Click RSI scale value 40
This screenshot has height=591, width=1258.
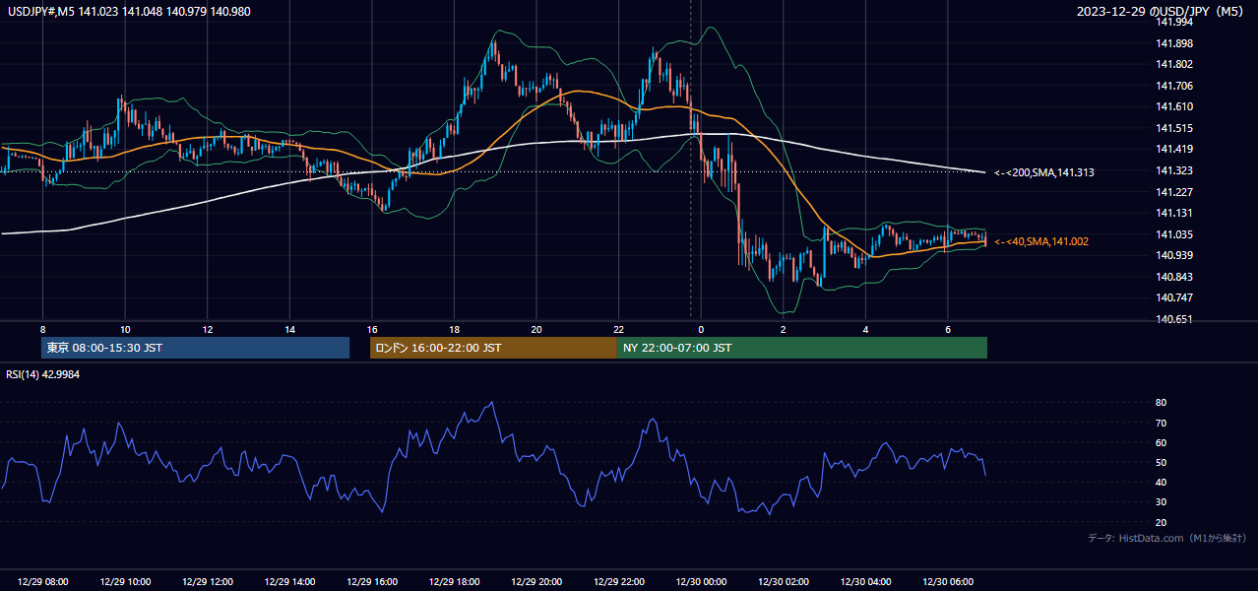1162,483
